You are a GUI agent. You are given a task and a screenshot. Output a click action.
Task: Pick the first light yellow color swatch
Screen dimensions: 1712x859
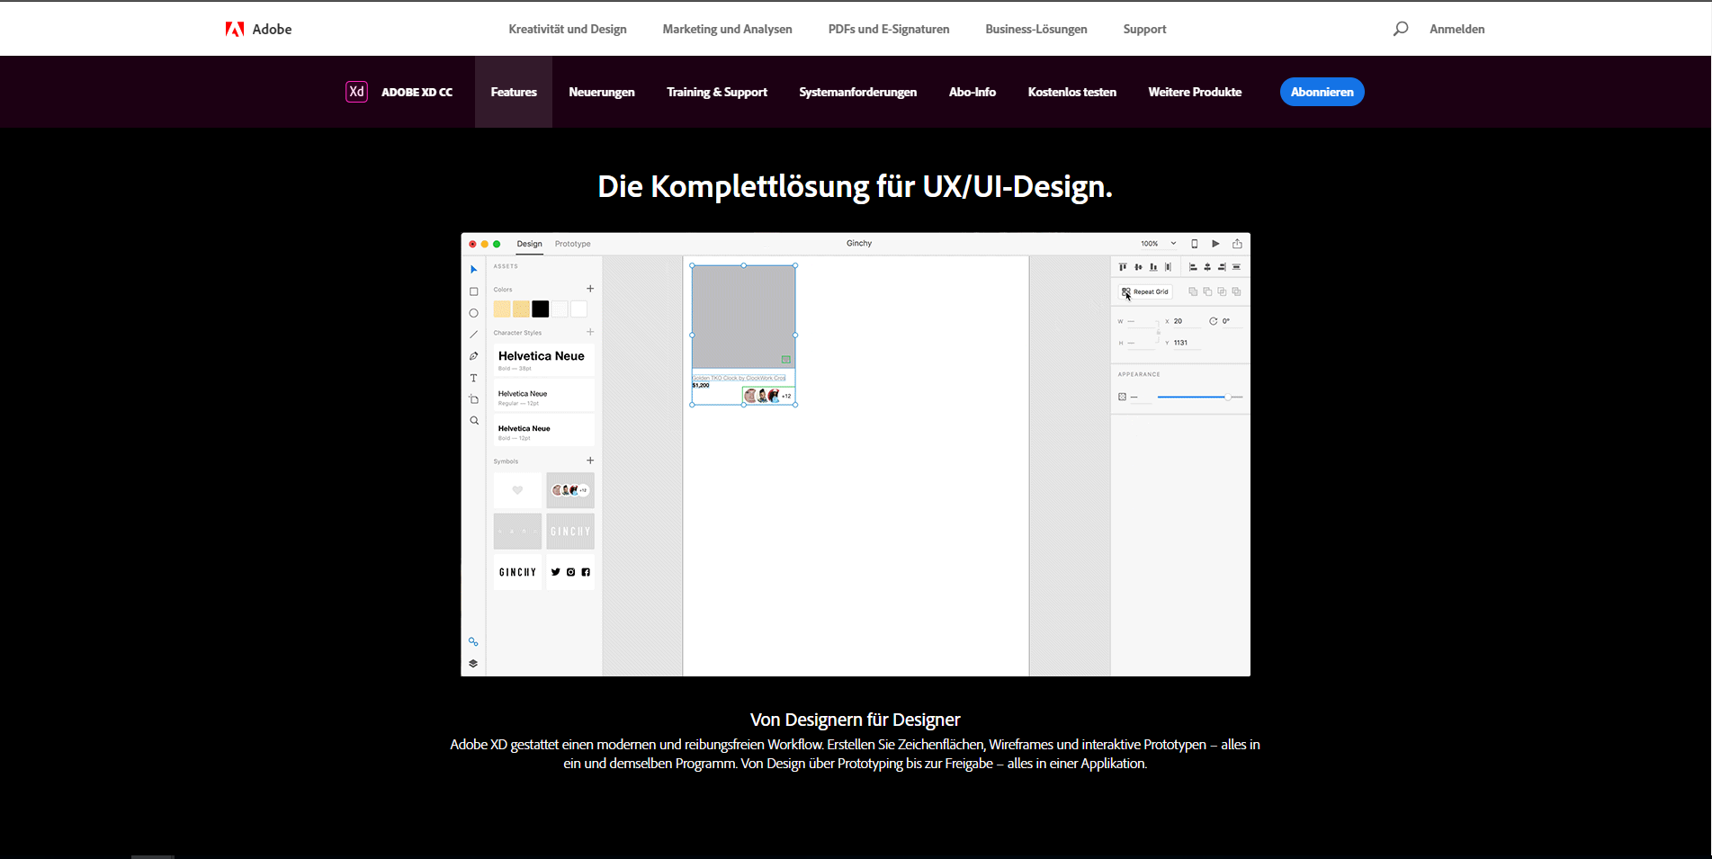coord(502,309)
